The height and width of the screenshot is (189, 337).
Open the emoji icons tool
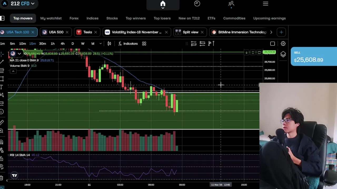tap(2, 112)
